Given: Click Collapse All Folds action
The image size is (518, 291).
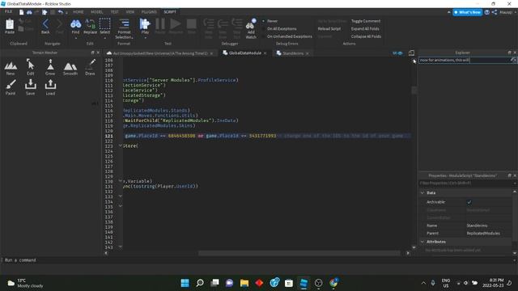Looking at the screenshot, I should 366,36.
